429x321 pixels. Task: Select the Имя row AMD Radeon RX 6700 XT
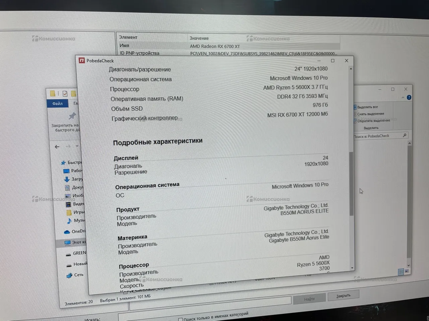(229, 46)
